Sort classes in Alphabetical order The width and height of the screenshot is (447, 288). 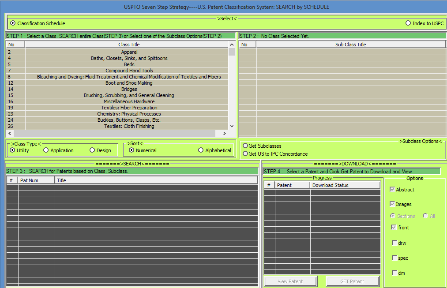(201, 150)
